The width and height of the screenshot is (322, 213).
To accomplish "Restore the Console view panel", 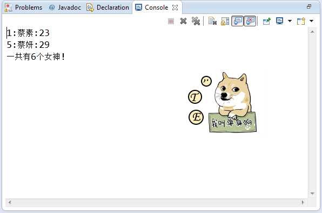I will click(x=309, y=7).
